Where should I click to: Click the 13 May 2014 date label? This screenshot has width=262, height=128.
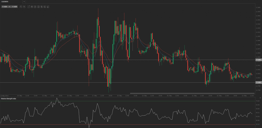tap(5, 96)
